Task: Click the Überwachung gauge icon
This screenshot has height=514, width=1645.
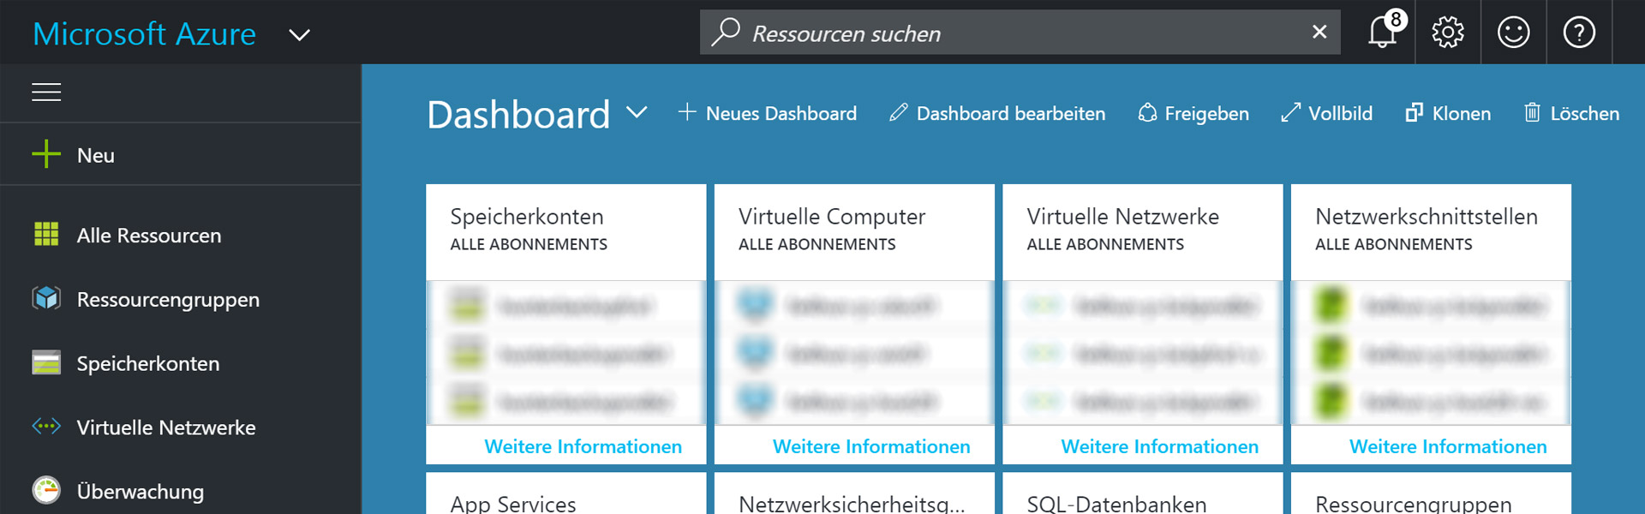Action: click(x=46, y=490)
